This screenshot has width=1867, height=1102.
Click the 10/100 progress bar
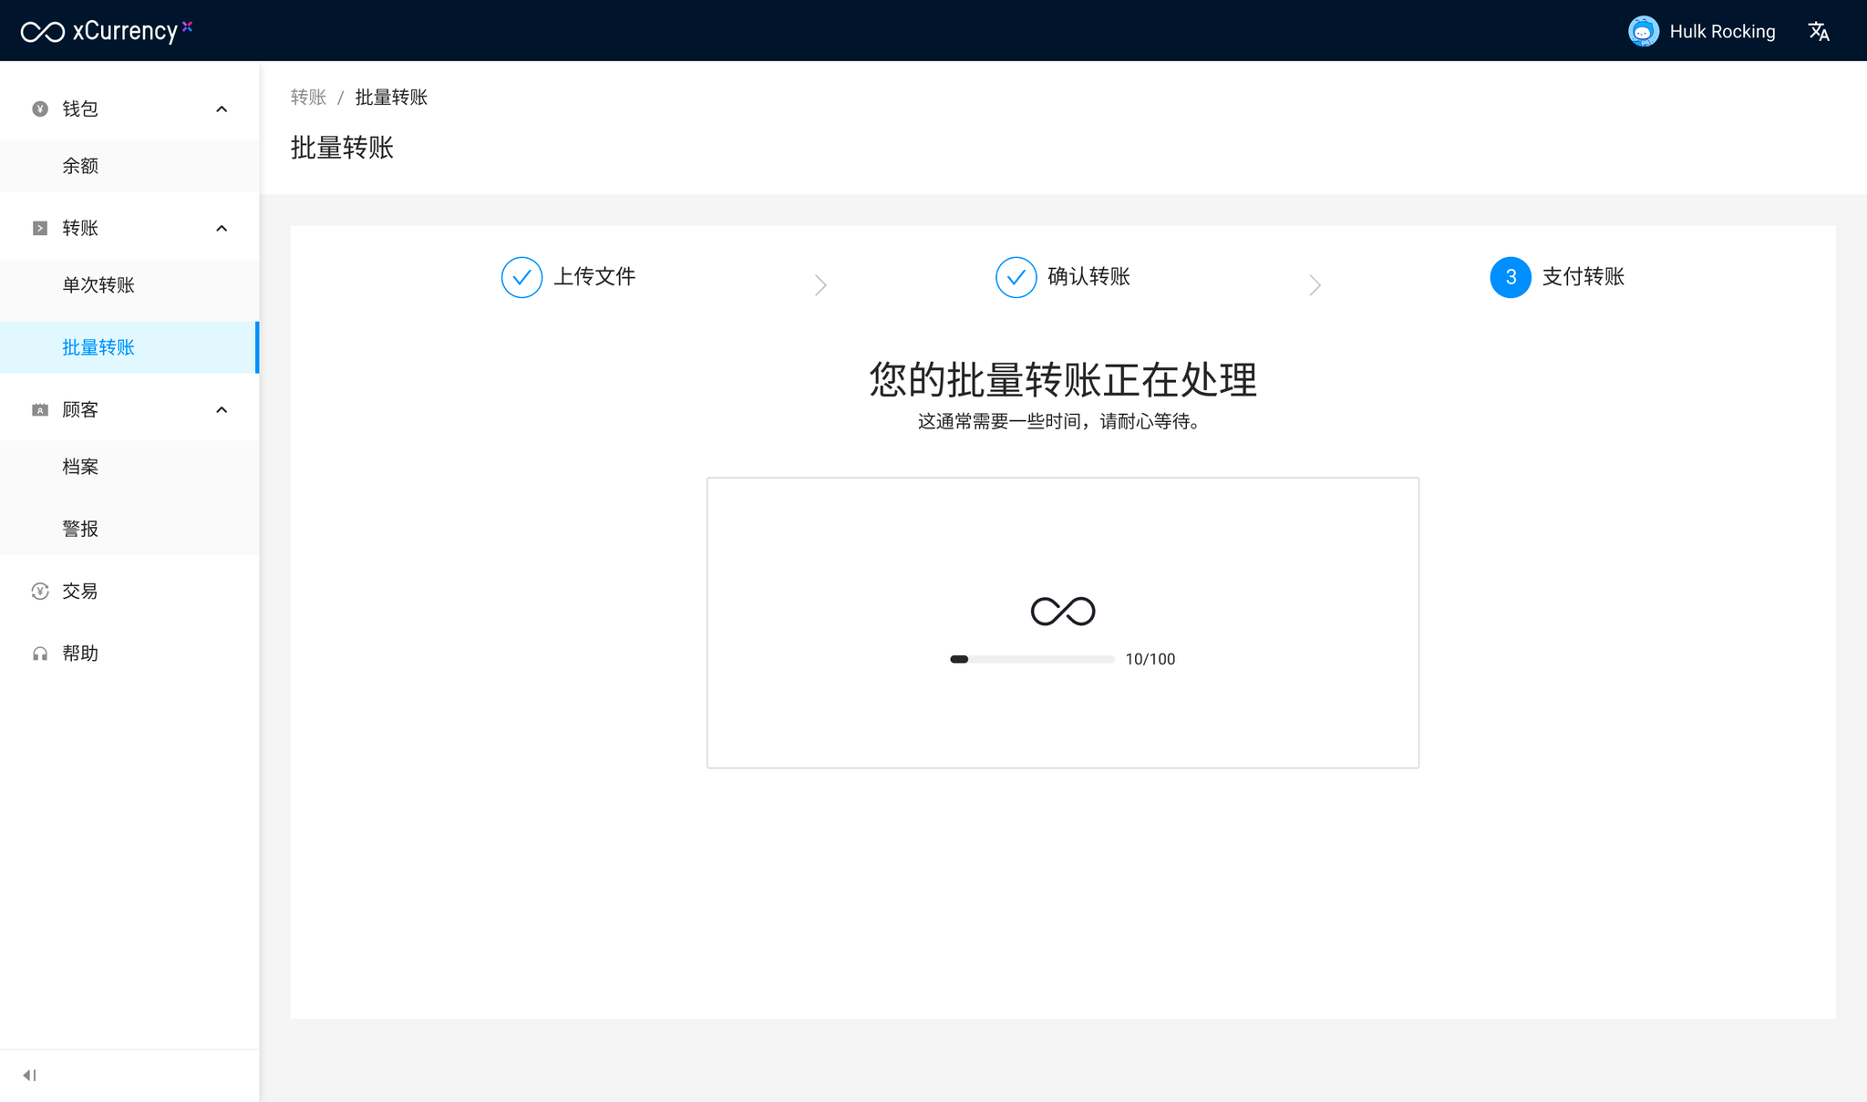pos(1031,659)
